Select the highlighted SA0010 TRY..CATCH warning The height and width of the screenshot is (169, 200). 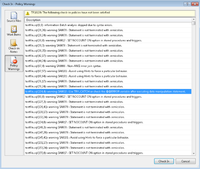pos(108,92)
